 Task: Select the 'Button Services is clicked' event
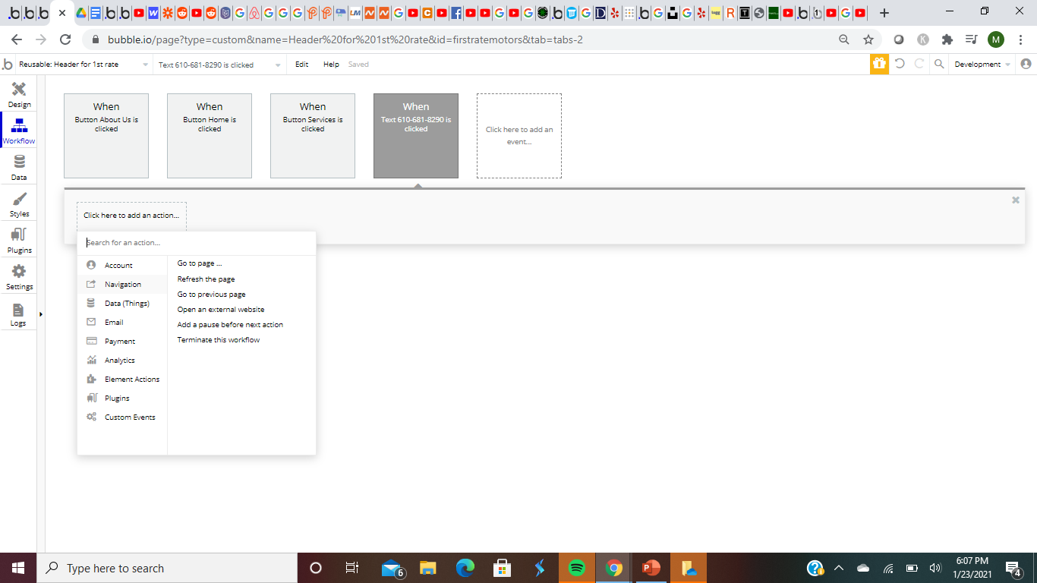(313, 136)
